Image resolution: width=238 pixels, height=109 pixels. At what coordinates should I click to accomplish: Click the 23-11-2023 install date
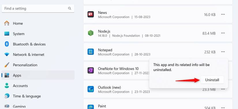142,92
